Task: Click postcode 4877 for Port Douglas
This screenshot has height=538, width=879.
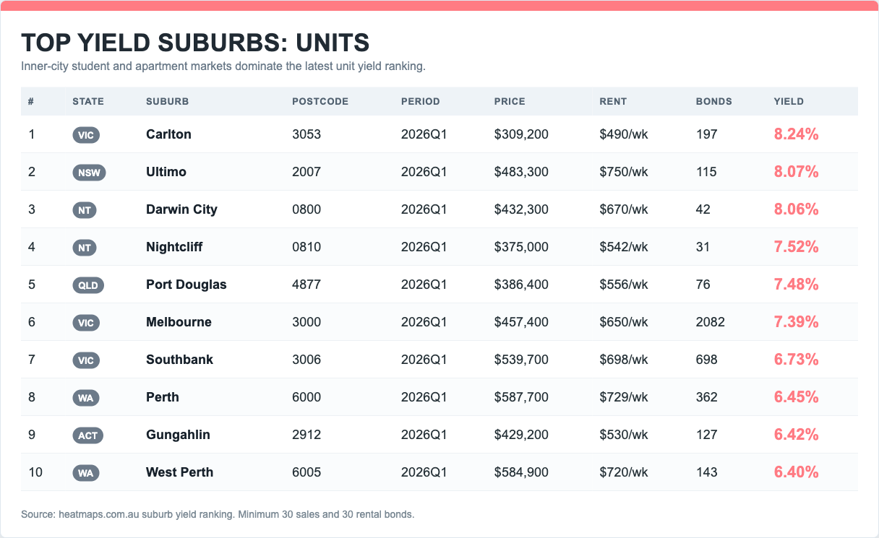Action: [x=306, y=285]
